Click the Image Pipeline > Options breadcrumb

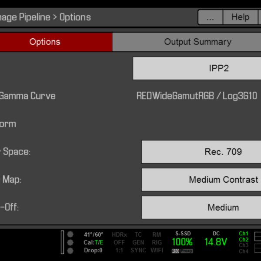point(45,17)
